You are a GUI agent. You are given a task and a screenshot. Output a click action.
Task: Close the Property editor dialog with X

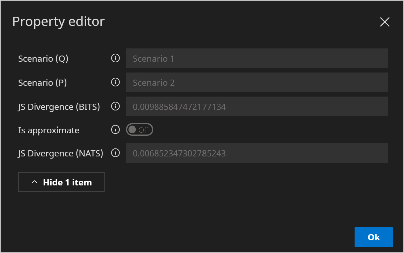(385, 22)
